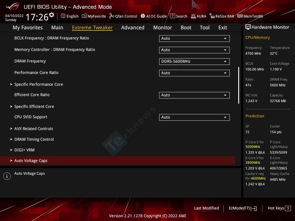The image size is (295, 221).
Task: Switch to Boot tab
Action: point(186,28)
